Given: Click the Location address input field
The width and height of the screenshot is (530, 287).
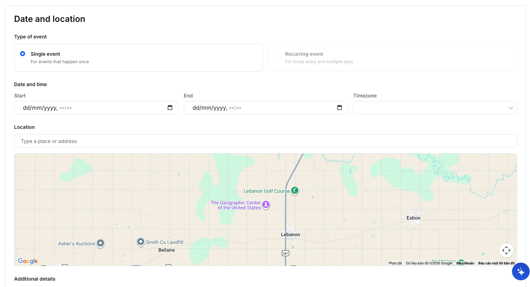Looking at the screenshot, I should coord(265,141).
